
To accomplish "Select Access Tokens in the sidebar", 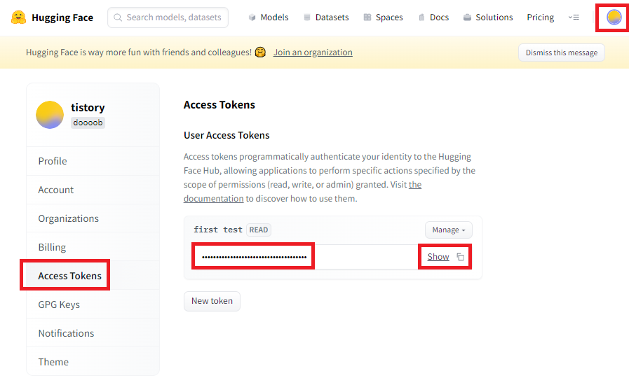I will [x=93, y=276].
